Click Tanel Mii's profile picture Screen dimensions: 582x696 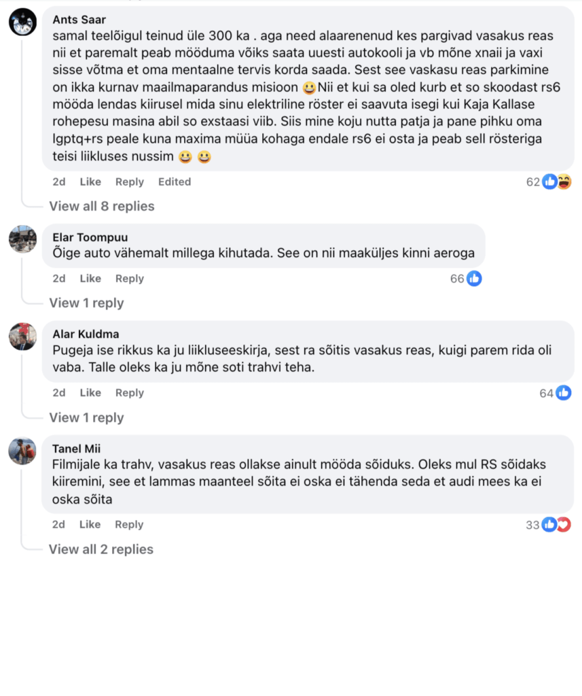click(22, 451)
